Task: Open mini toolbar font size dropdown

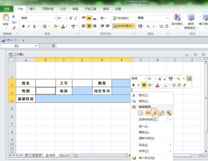Action: (156, 78)
